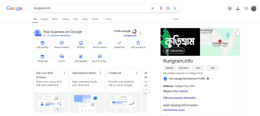The image size is (260, 116).
Task: Click the College Para 5600 address text
Action: click(185, 86)
